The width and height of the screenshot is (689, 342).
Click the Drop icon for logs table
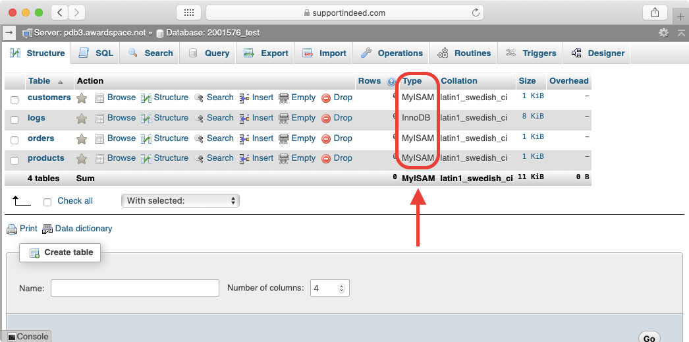click(326, 119)
